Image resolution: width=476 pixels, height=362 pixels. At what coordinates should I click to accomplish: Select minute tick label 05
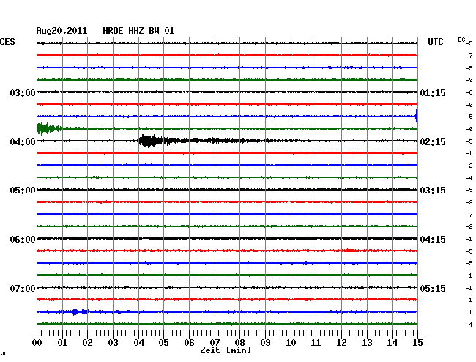point(163,343)
